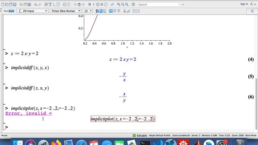The image size is (258, 145).
Task: Paste from clipboard icon
Action: [29, 4]
